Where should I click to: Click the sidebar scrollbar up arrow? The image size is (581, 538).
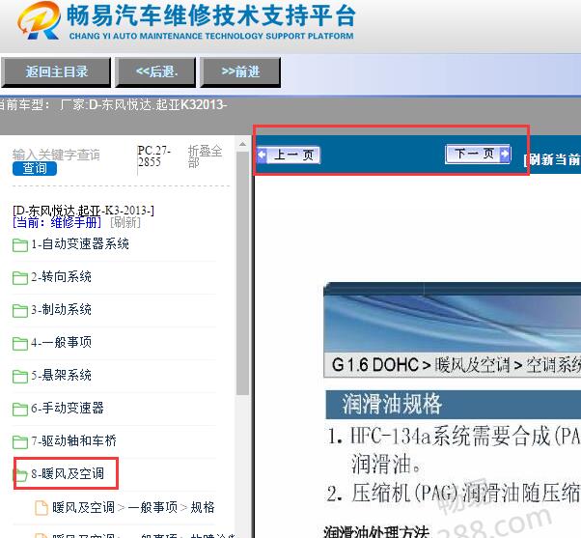242,144
